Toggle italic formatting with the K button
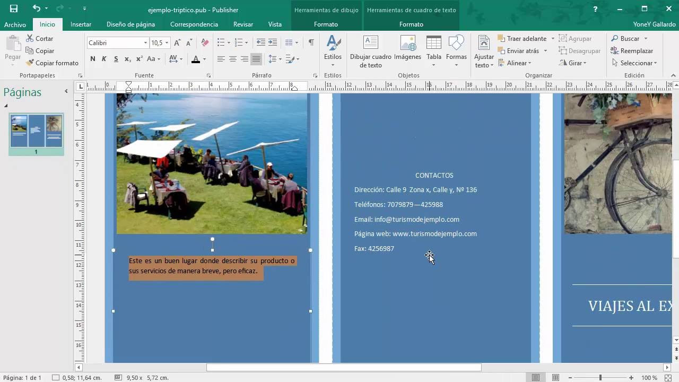This screenshot has width=679, height=382. 104,59
